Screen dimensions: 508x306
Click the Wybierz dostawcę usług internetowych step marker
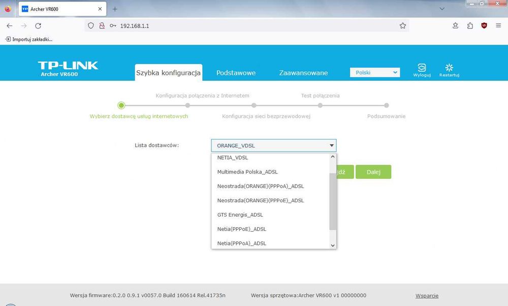[x=121, y=105]
